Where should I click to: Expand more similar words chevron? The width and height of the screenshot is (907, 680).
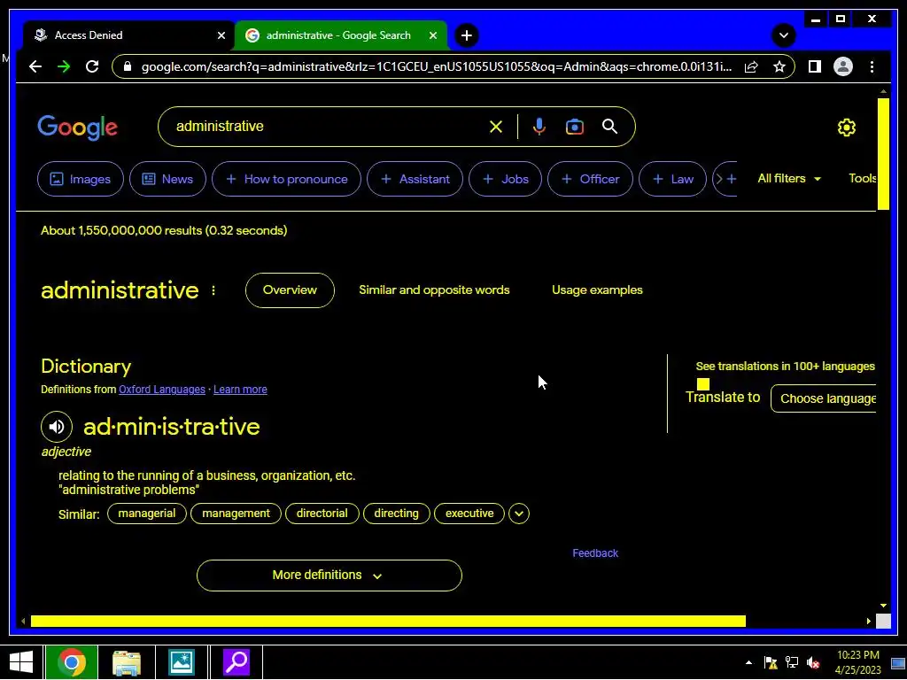tap(519, 514)
